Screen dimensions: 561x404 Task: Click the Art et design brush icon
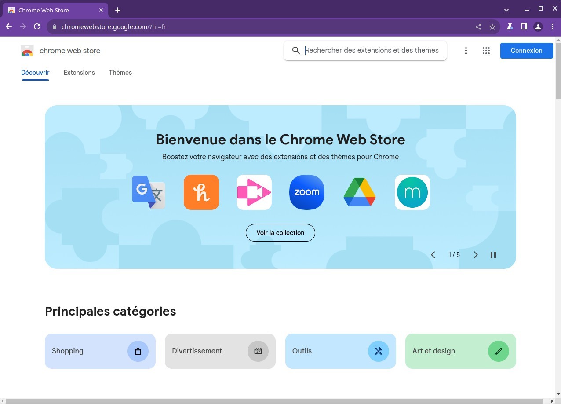tap(499, 351)
